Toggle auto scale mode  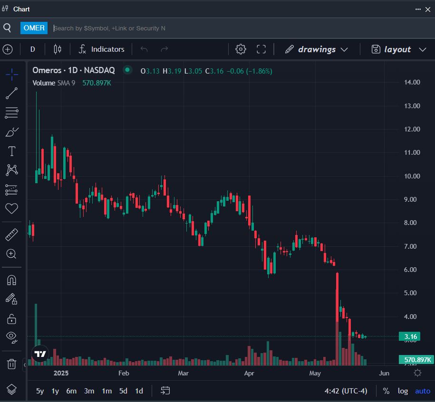tap(423, 391)
